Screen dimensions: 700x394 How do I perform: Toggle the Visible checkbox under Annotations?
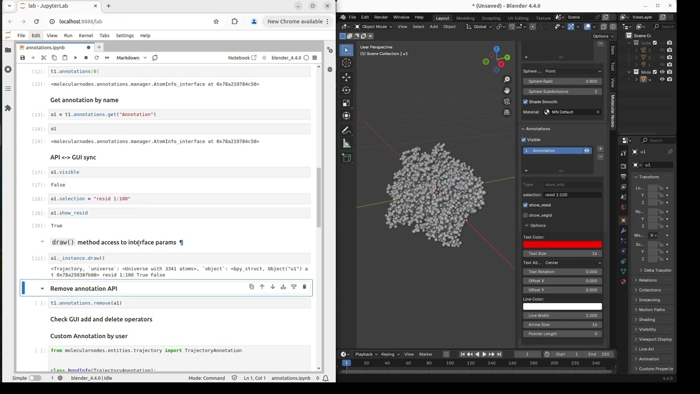[524, 140]
